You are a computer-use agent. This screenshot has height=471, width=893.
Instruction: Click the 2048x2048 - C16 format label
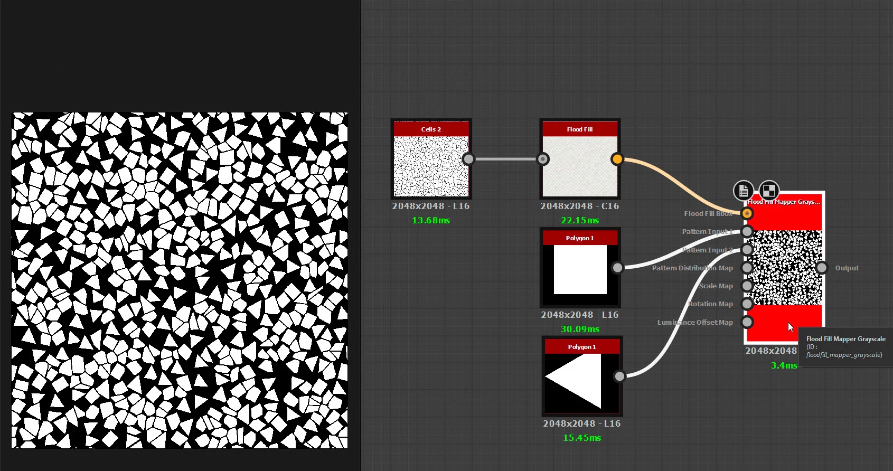[x=580, y=206]
